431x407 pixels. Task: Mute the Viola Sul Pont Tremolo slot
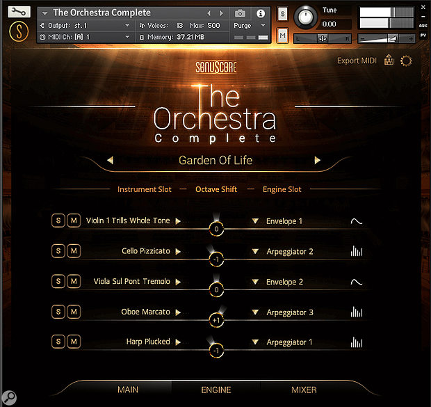[74, 281]
